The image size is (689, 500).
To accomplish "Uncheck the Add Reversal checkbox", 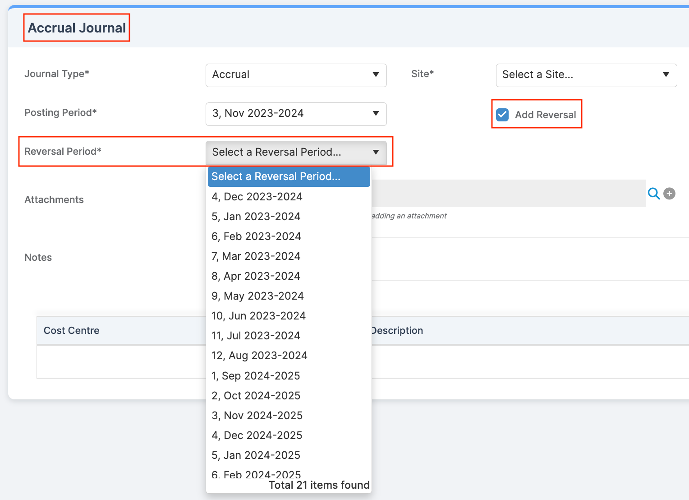I will pyautogui.click(x=502, y=115).
